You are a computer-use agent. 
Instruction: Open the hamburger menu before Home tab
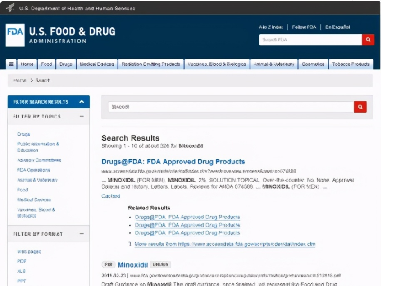point(11,64)
